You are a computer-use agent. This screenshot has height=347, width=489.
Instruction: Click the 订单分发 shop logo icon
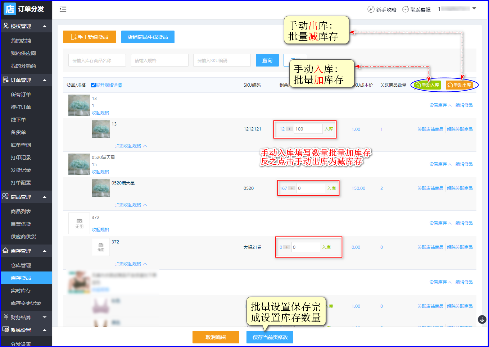tap(10, 9)
